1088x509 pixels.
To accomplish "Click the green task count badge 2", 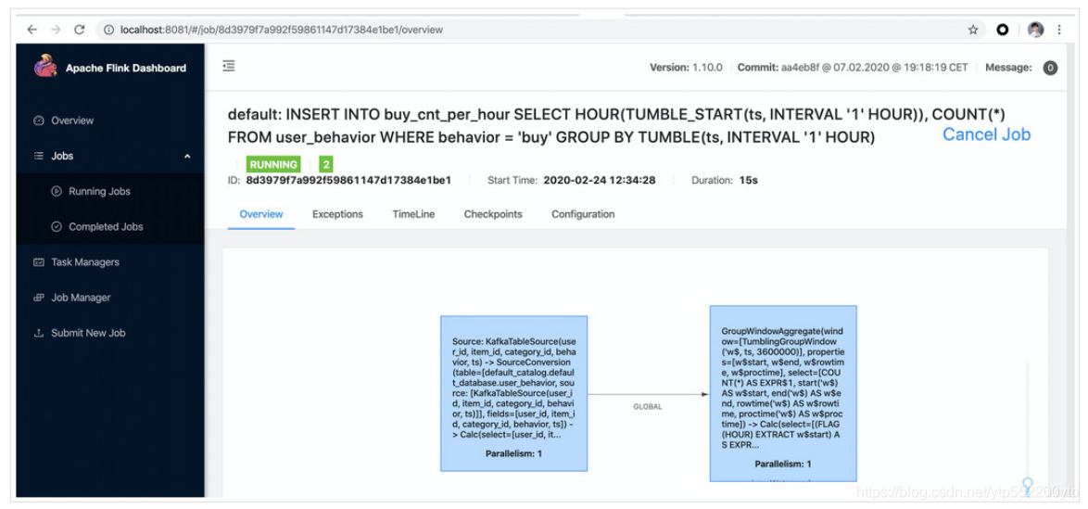I will click(325, 165).
